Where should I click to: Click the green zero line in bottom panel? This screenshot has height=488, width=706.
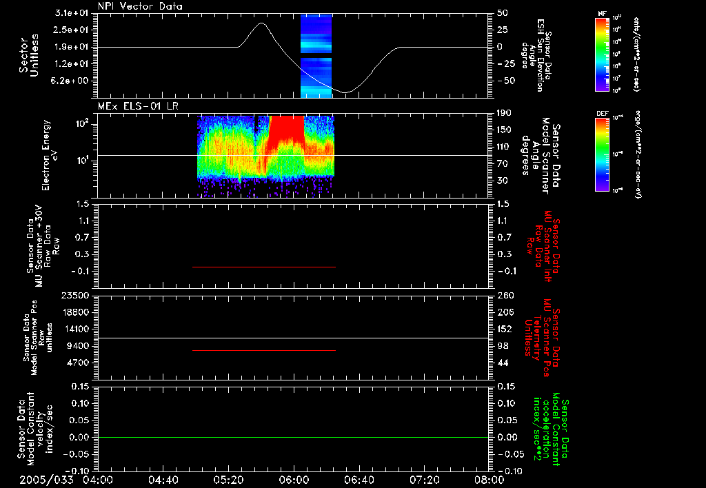click(x=293, y=437)
